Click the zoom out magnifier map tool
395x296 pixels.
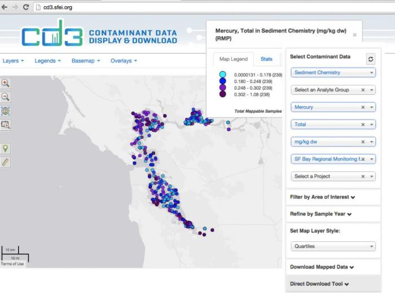[5, 97]
